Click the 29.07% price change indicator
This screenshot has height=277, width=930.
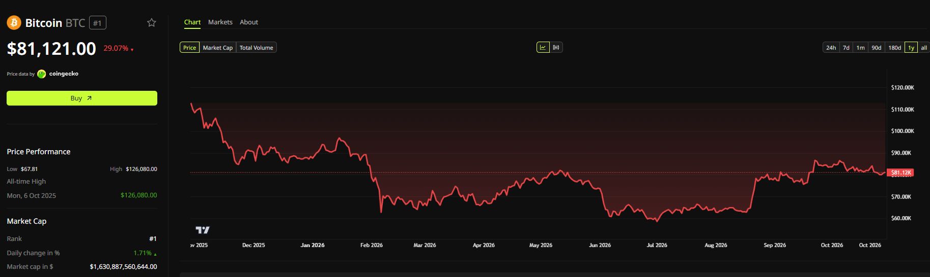[118, 48]
